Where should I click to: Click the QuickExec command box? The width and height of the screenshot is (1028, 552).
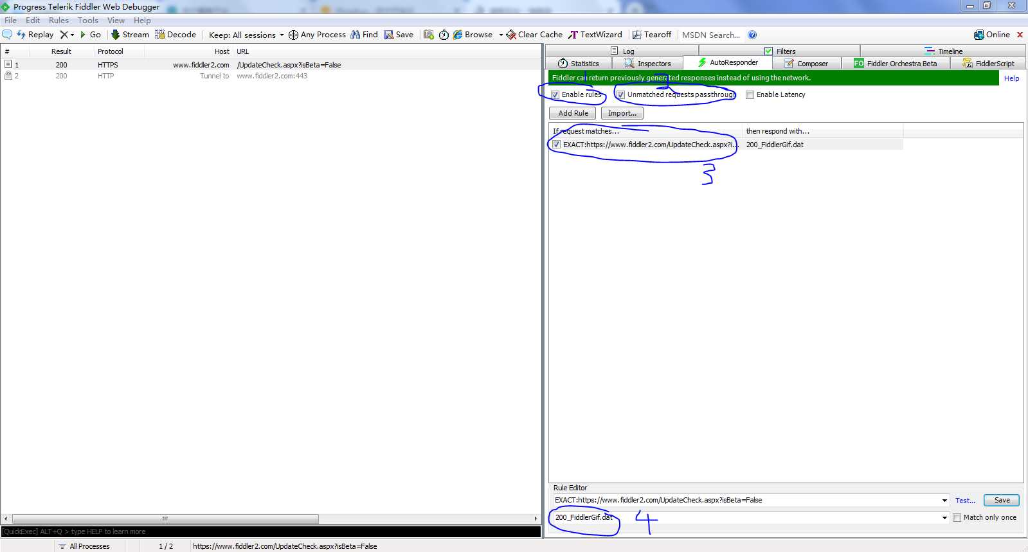(271, 531)
